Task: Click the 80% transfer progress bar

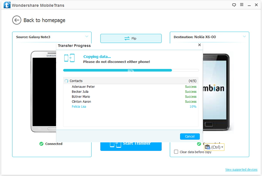Action: click(x=131, y=70)
